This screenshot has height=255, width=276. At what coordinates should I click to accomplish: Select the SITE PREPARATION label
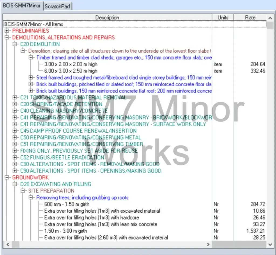(51, 191)
